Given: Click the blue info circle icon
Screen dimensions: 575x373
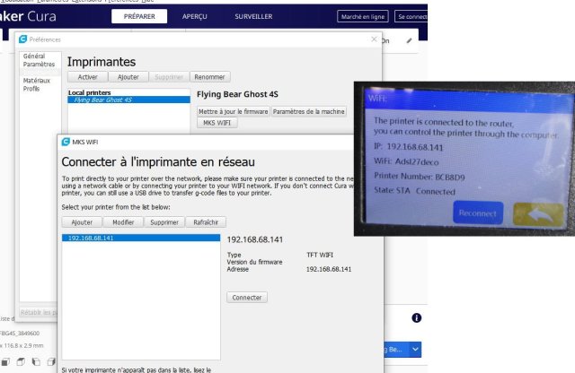Looking at the screenshot, I should click(416, 317).
